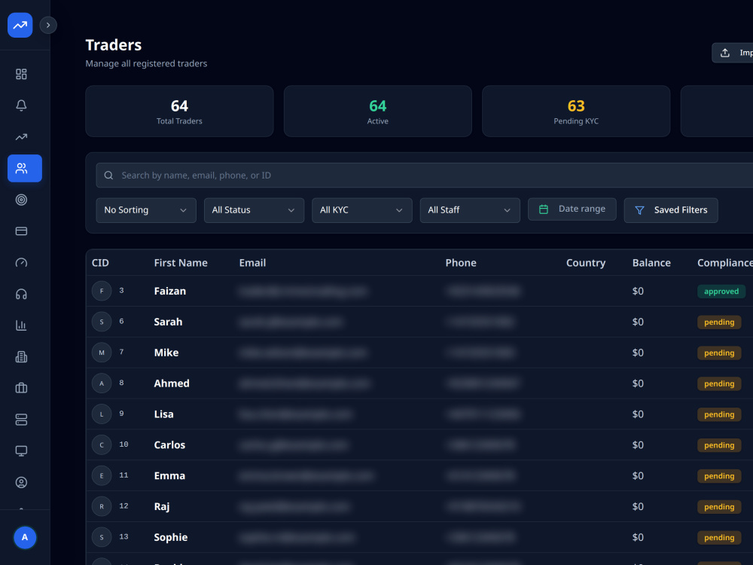Viewport: 753px width, 565px height.
Task: Open Saved Filters
Action: tap(671, 210)
